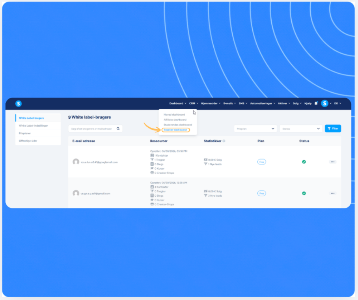Screen dimensions: 358x300
Task: Expand the Hjemmesider menu
Action: (211, 103)
